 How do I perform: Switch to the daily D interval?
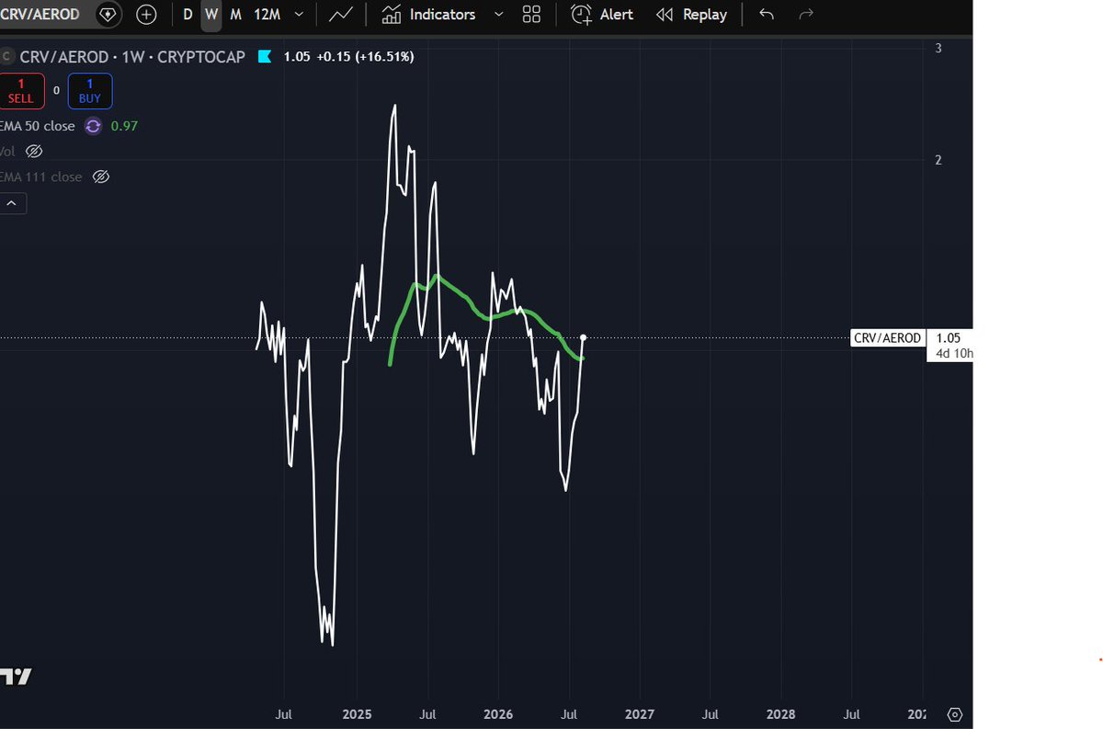(188, 15)
